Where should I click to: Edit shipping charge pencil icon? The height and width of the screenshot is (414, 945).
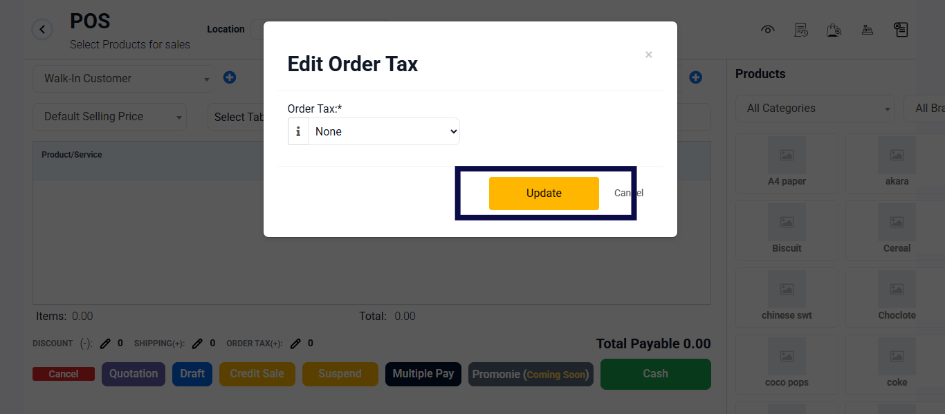(197, 344)
